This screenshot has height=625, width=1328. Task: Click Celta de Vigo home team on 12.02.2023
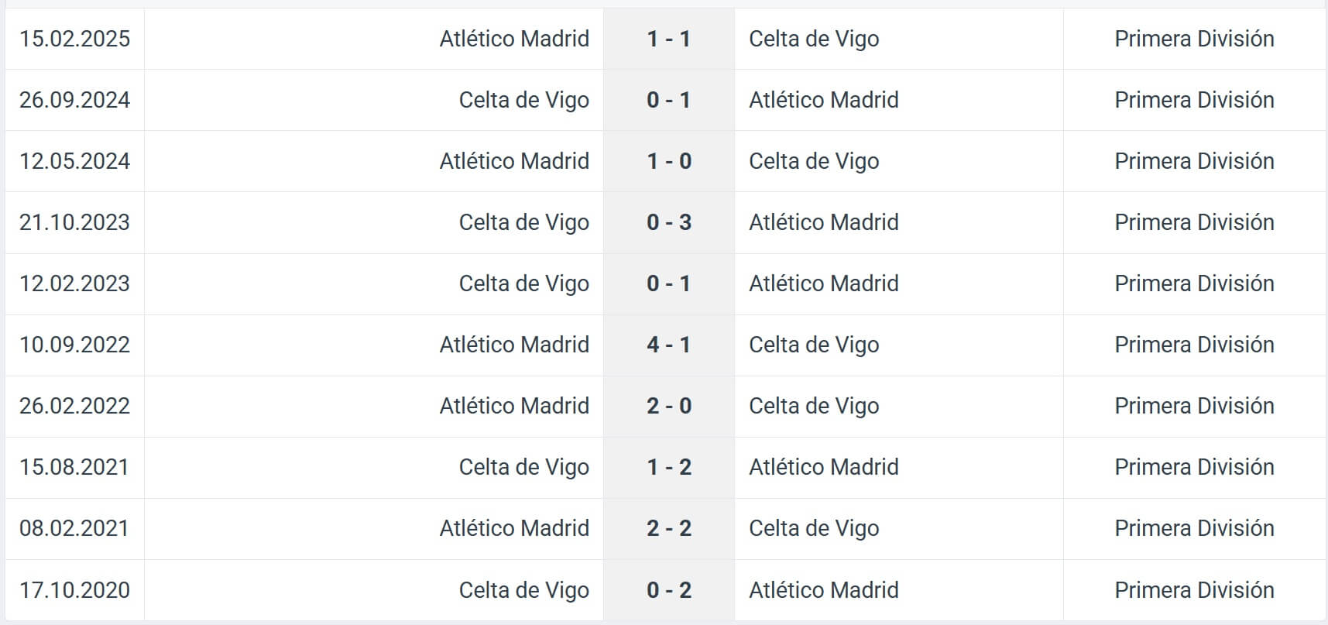[523, 283]
